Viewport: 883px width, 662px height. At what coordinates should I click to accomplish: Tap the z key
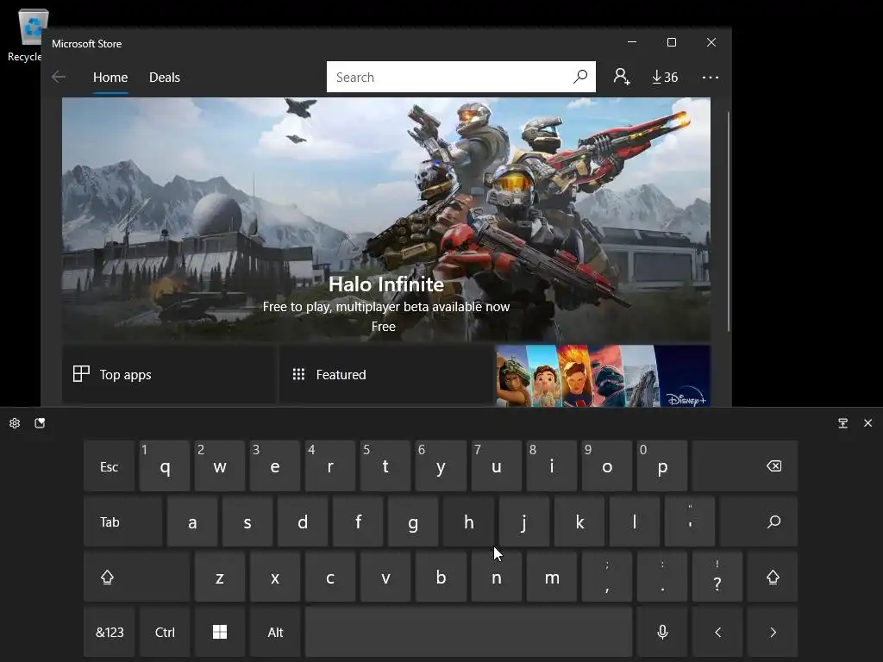click(220, 577)
